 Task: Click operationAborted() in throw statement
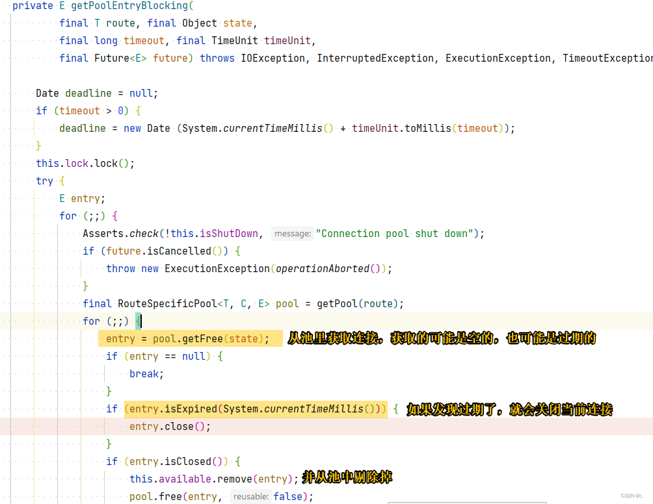point(328,269)
